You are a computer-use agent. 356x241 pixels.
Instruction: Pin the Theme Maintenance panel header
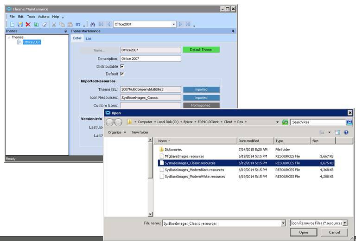click(233, 31)
